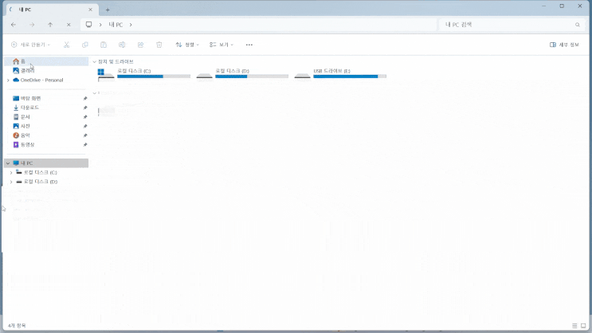The image size is (592, 333).
Task: Expand the OneDrive - Personal tree node
Action: [8, 80]
